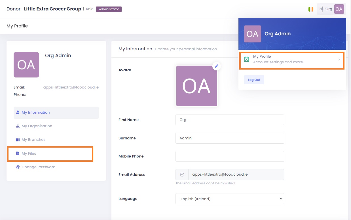
Task: Click the chevron arrow on My Profile entry
Action: pos(339,59)
